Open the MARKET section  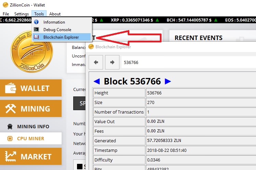(31, 156)
